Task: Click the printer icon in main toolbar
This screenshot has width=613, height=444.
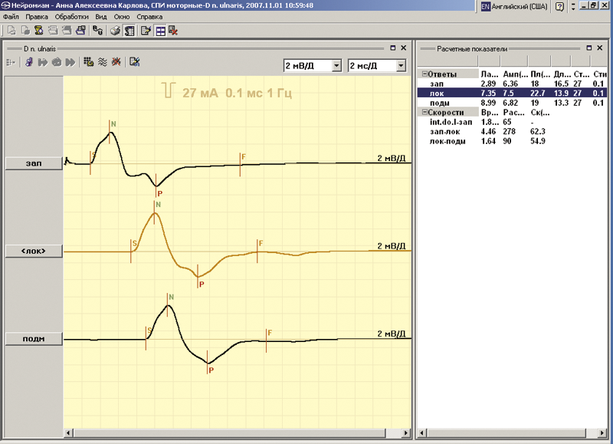Action: click(x=115, y=31)
